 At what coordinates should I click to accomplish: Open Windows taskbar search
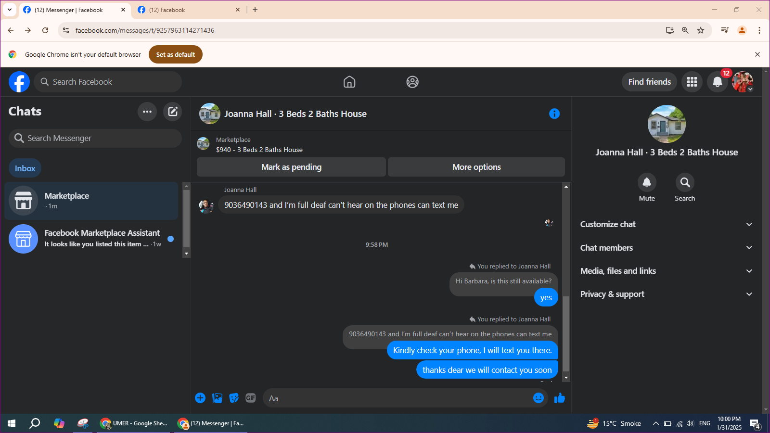(x=35, y=423)
